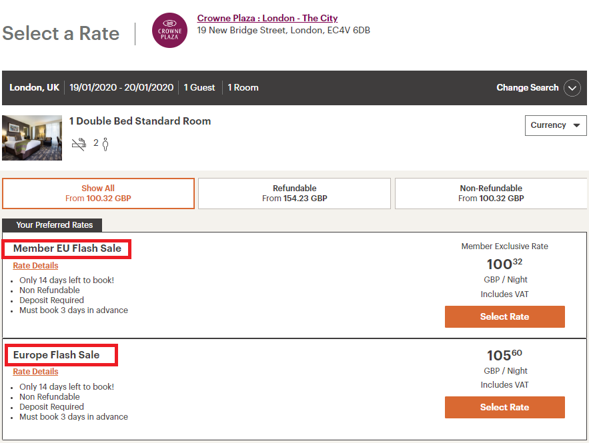The image size is (589, 443).
Task: Click the 105.60 price of Europe Flash Sale
Action: [504, 354]
